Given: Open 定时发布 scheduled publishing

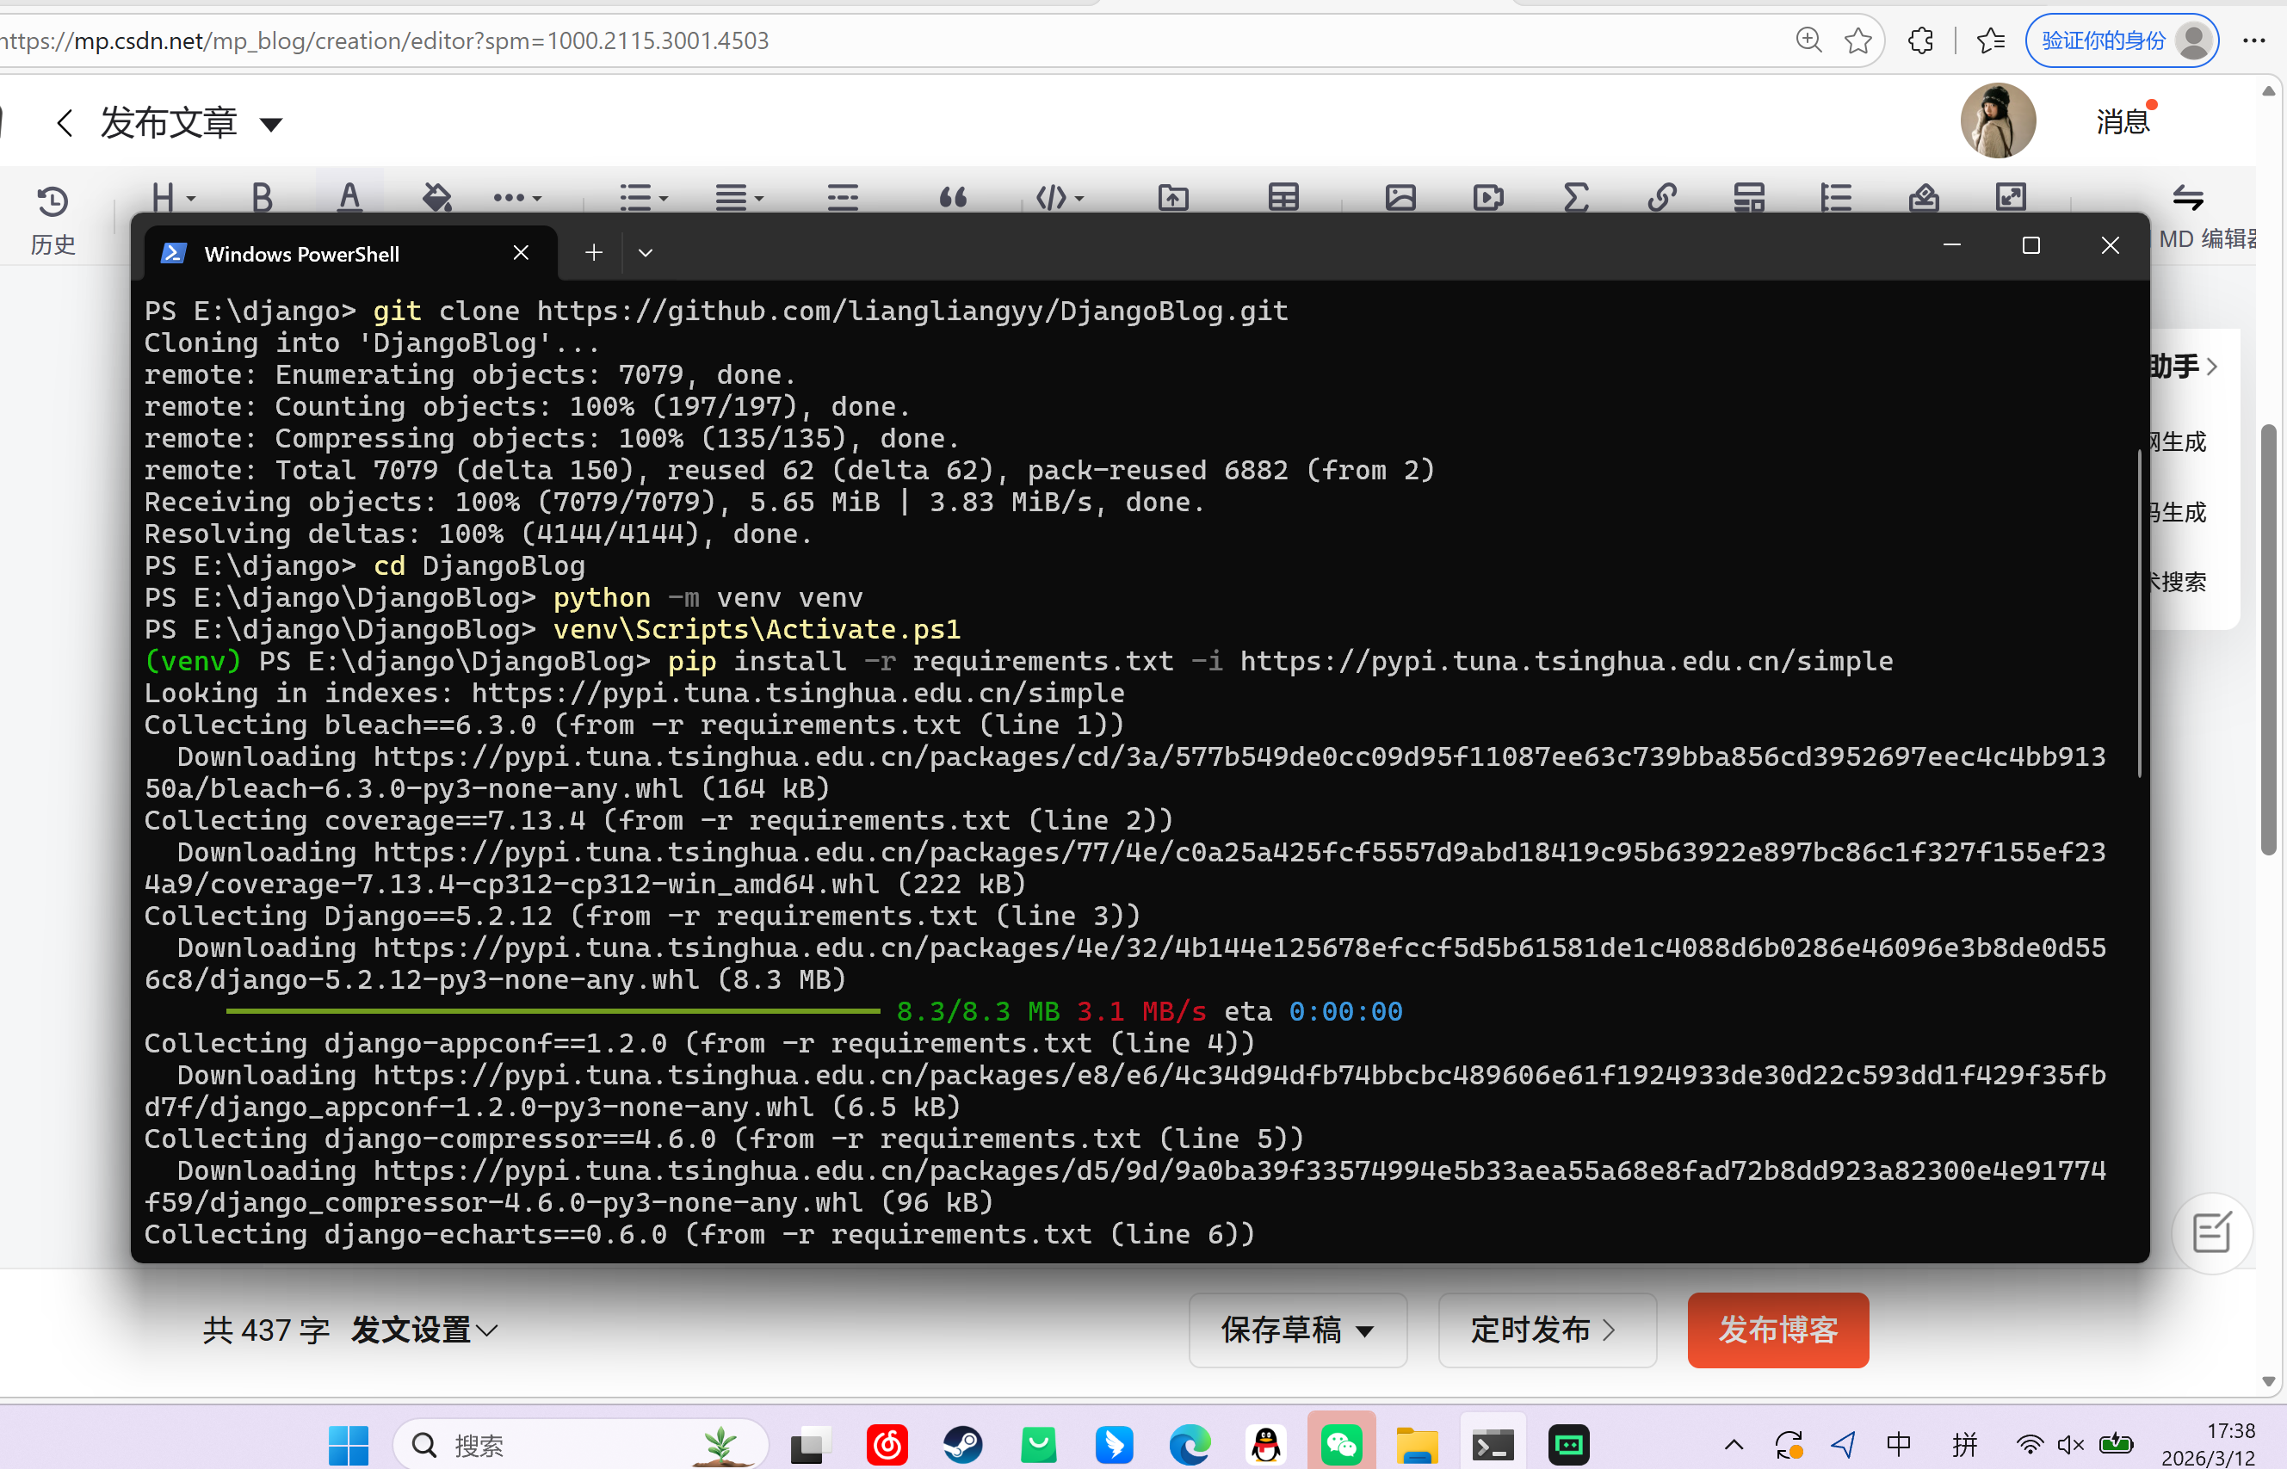Looking at the screenshot, I should pos(1547,1330).
